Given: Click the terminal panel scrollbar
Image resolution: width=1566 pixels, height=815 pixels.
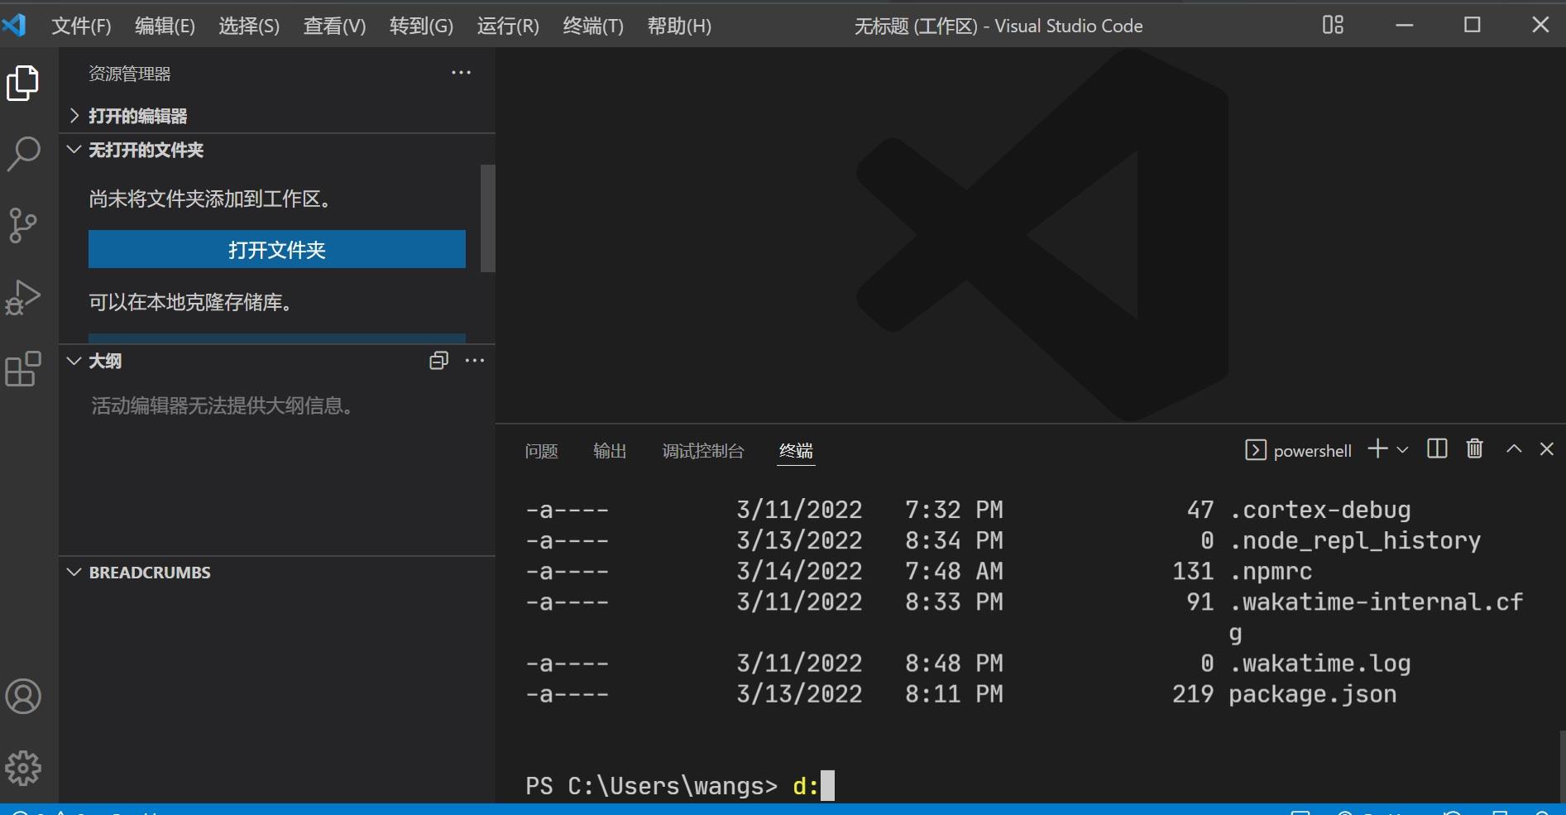Looking at the screenshot, I should 1561,765.
